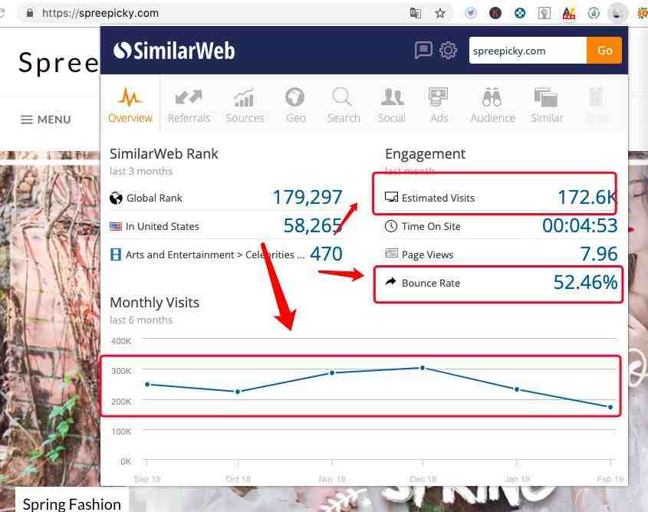This screenshot has height=512, width=648.
Task: Click the Page Views value 7.96
Action: (x=599, y=254)
